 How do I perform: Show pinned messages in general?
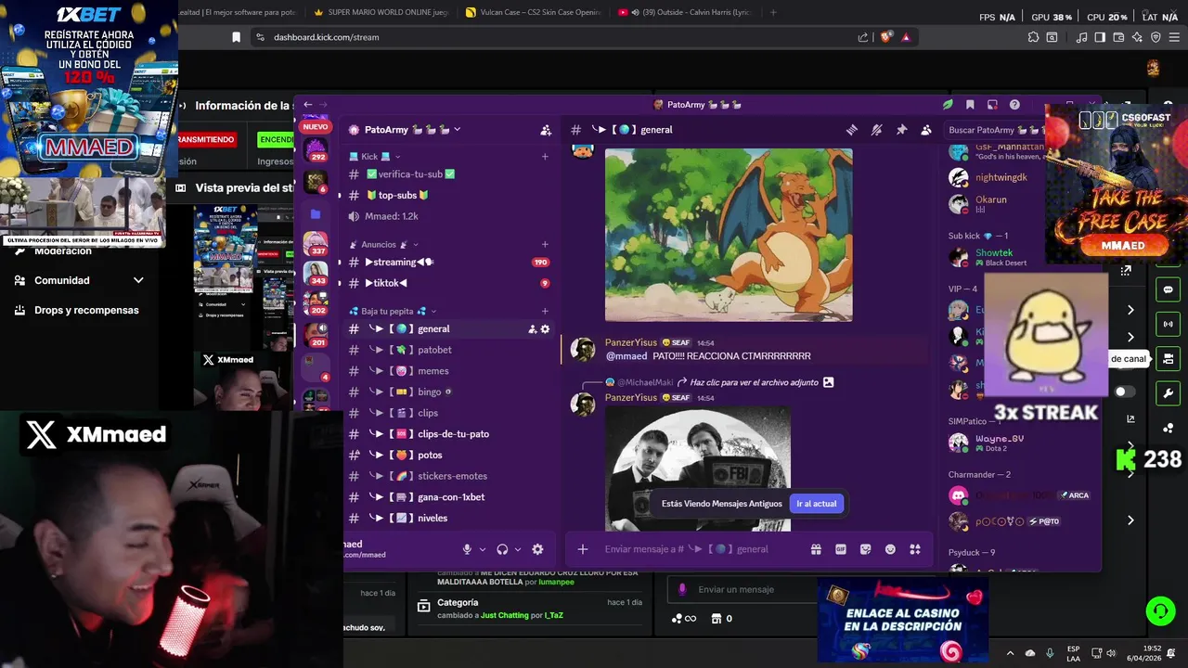pos(901,130)
